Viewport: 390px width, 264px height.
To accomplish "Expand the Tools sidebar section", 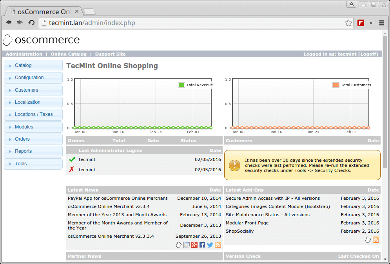I will [x=33, y=164].
